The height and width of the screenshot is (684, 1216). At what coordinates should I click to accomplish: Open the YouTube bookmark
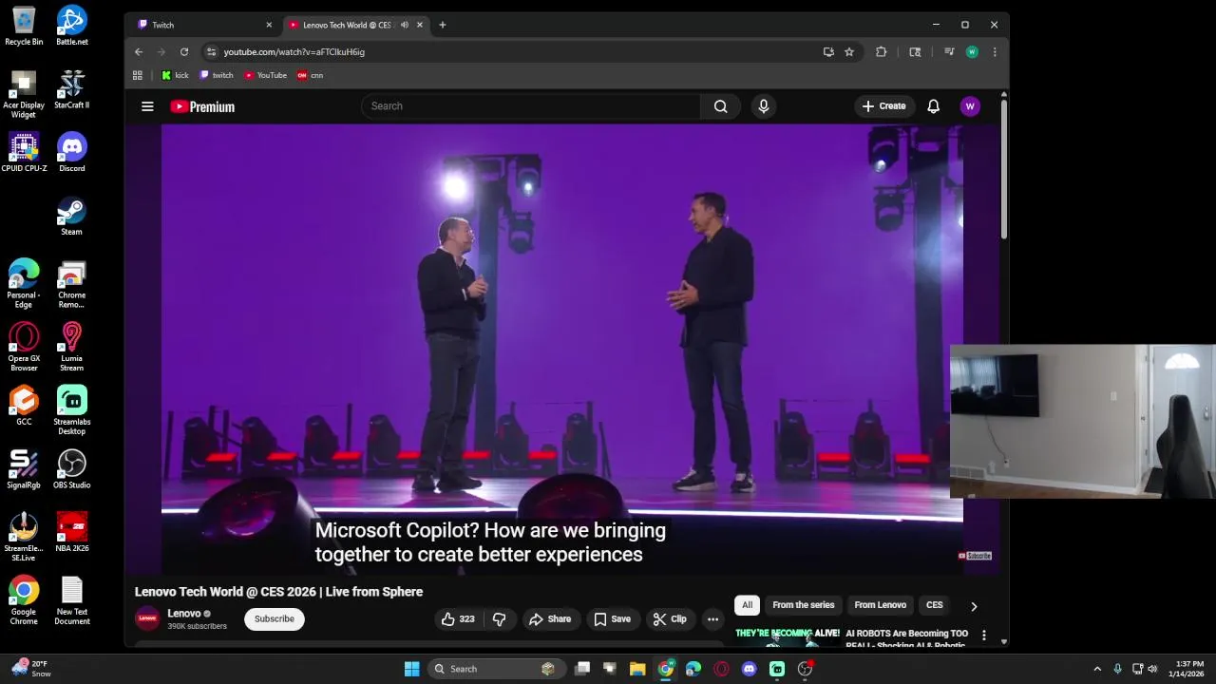[265, 75]
